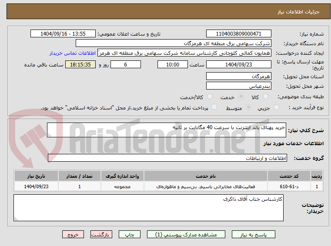Viewport: 331px width, 246px height.
Task: Click service code cell د-61-610
Action: tap(289, 186)
